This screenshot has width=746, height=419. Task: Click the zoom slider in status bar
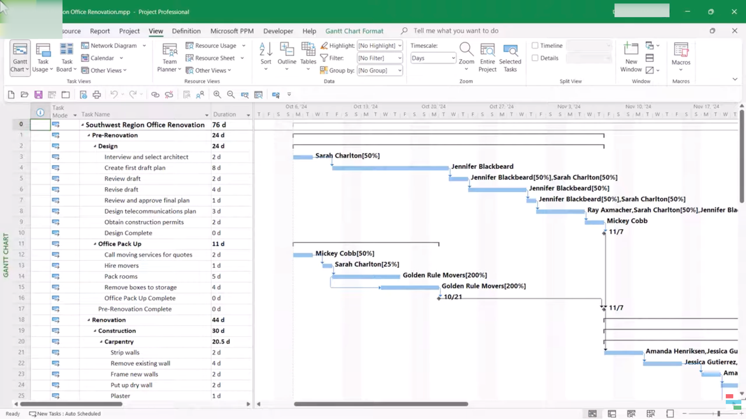coord(718,414)
